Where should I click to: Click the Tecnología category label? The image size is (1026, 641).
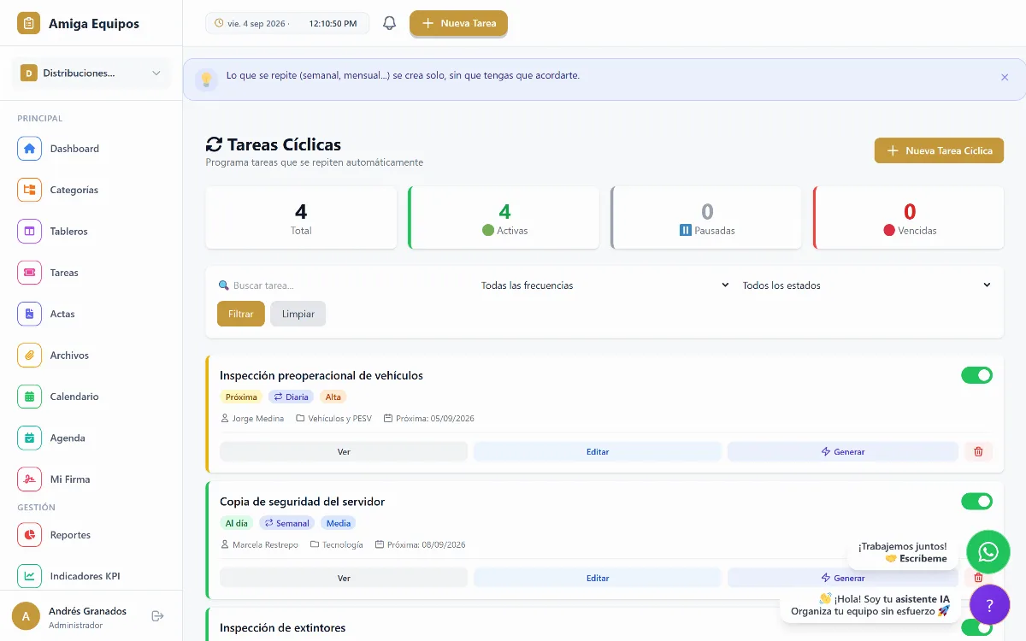337,544
